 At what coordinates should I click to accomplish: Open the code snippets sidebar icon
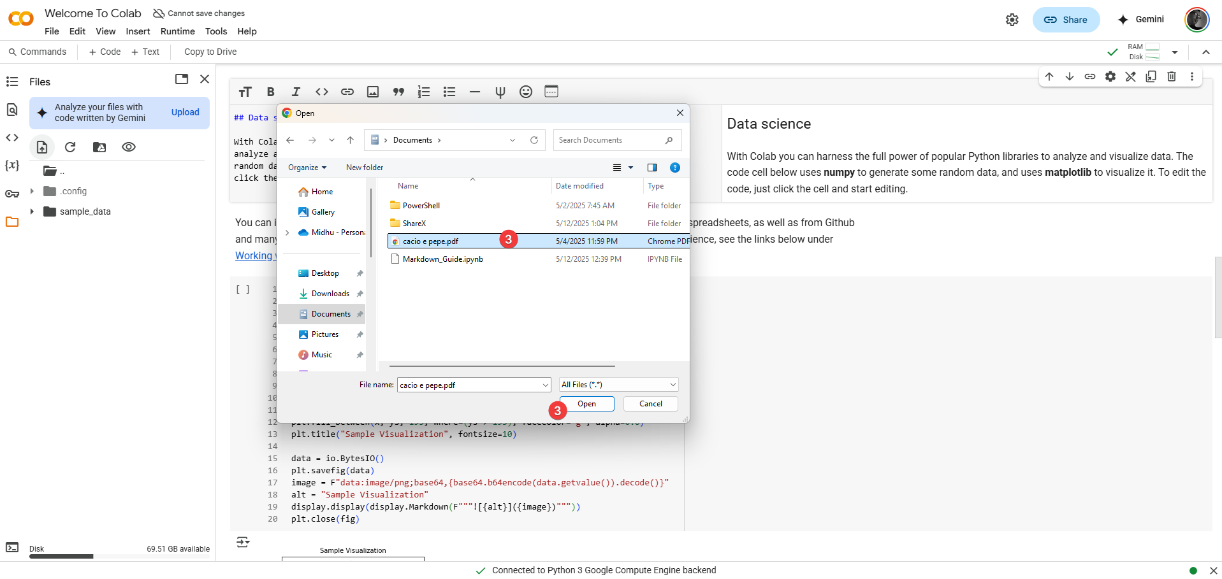pos(12,138)
